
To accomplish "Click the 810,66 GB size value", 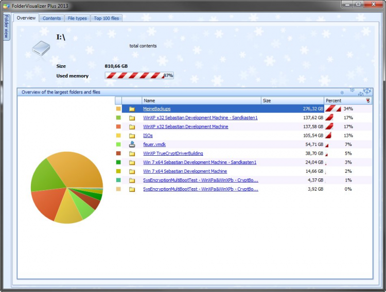I will tap(116, 66).
